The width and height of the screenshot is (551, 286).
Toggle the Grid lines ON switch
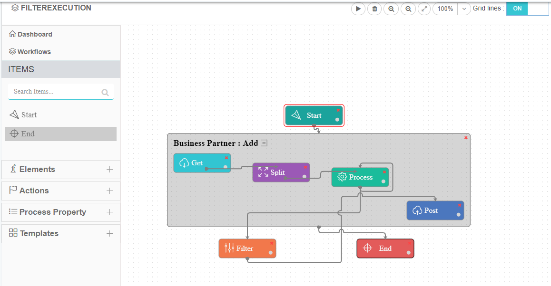click(x=527, y=9)
